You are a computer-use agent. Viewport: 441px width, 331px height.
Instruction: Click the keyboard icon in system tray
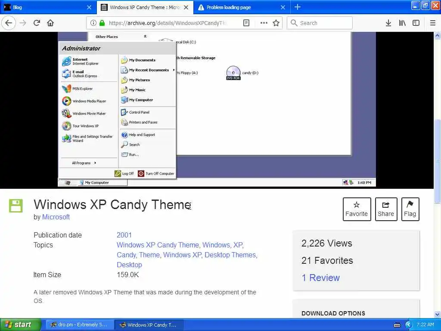[x=397, y=325]
